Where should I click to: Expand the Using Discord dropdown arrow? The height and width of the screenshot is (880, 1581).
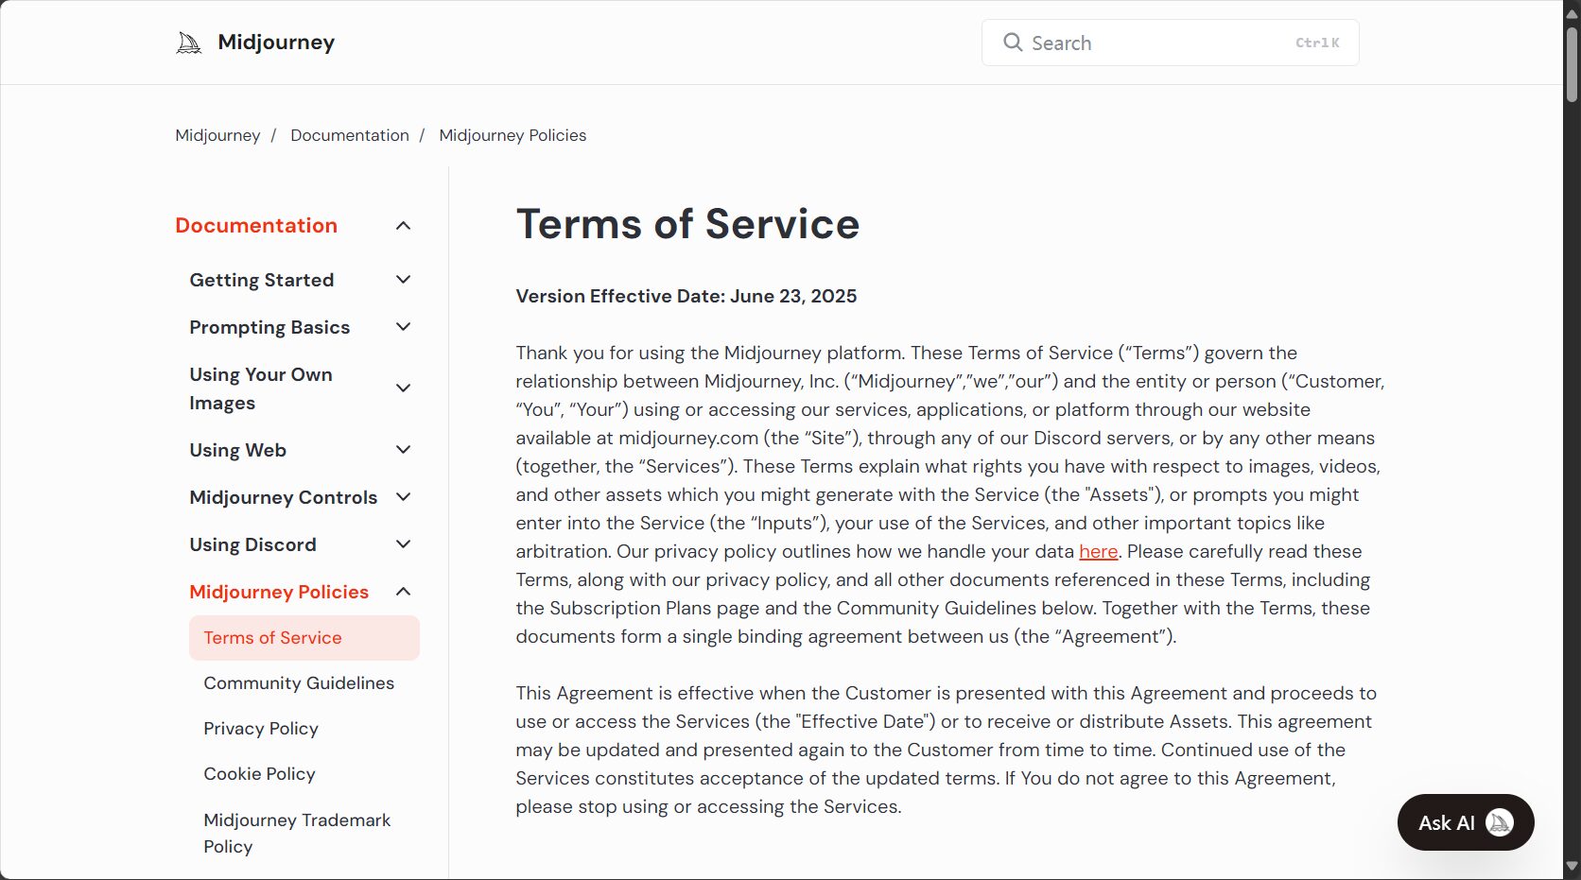pyautogui.click(x=403, y=544)
